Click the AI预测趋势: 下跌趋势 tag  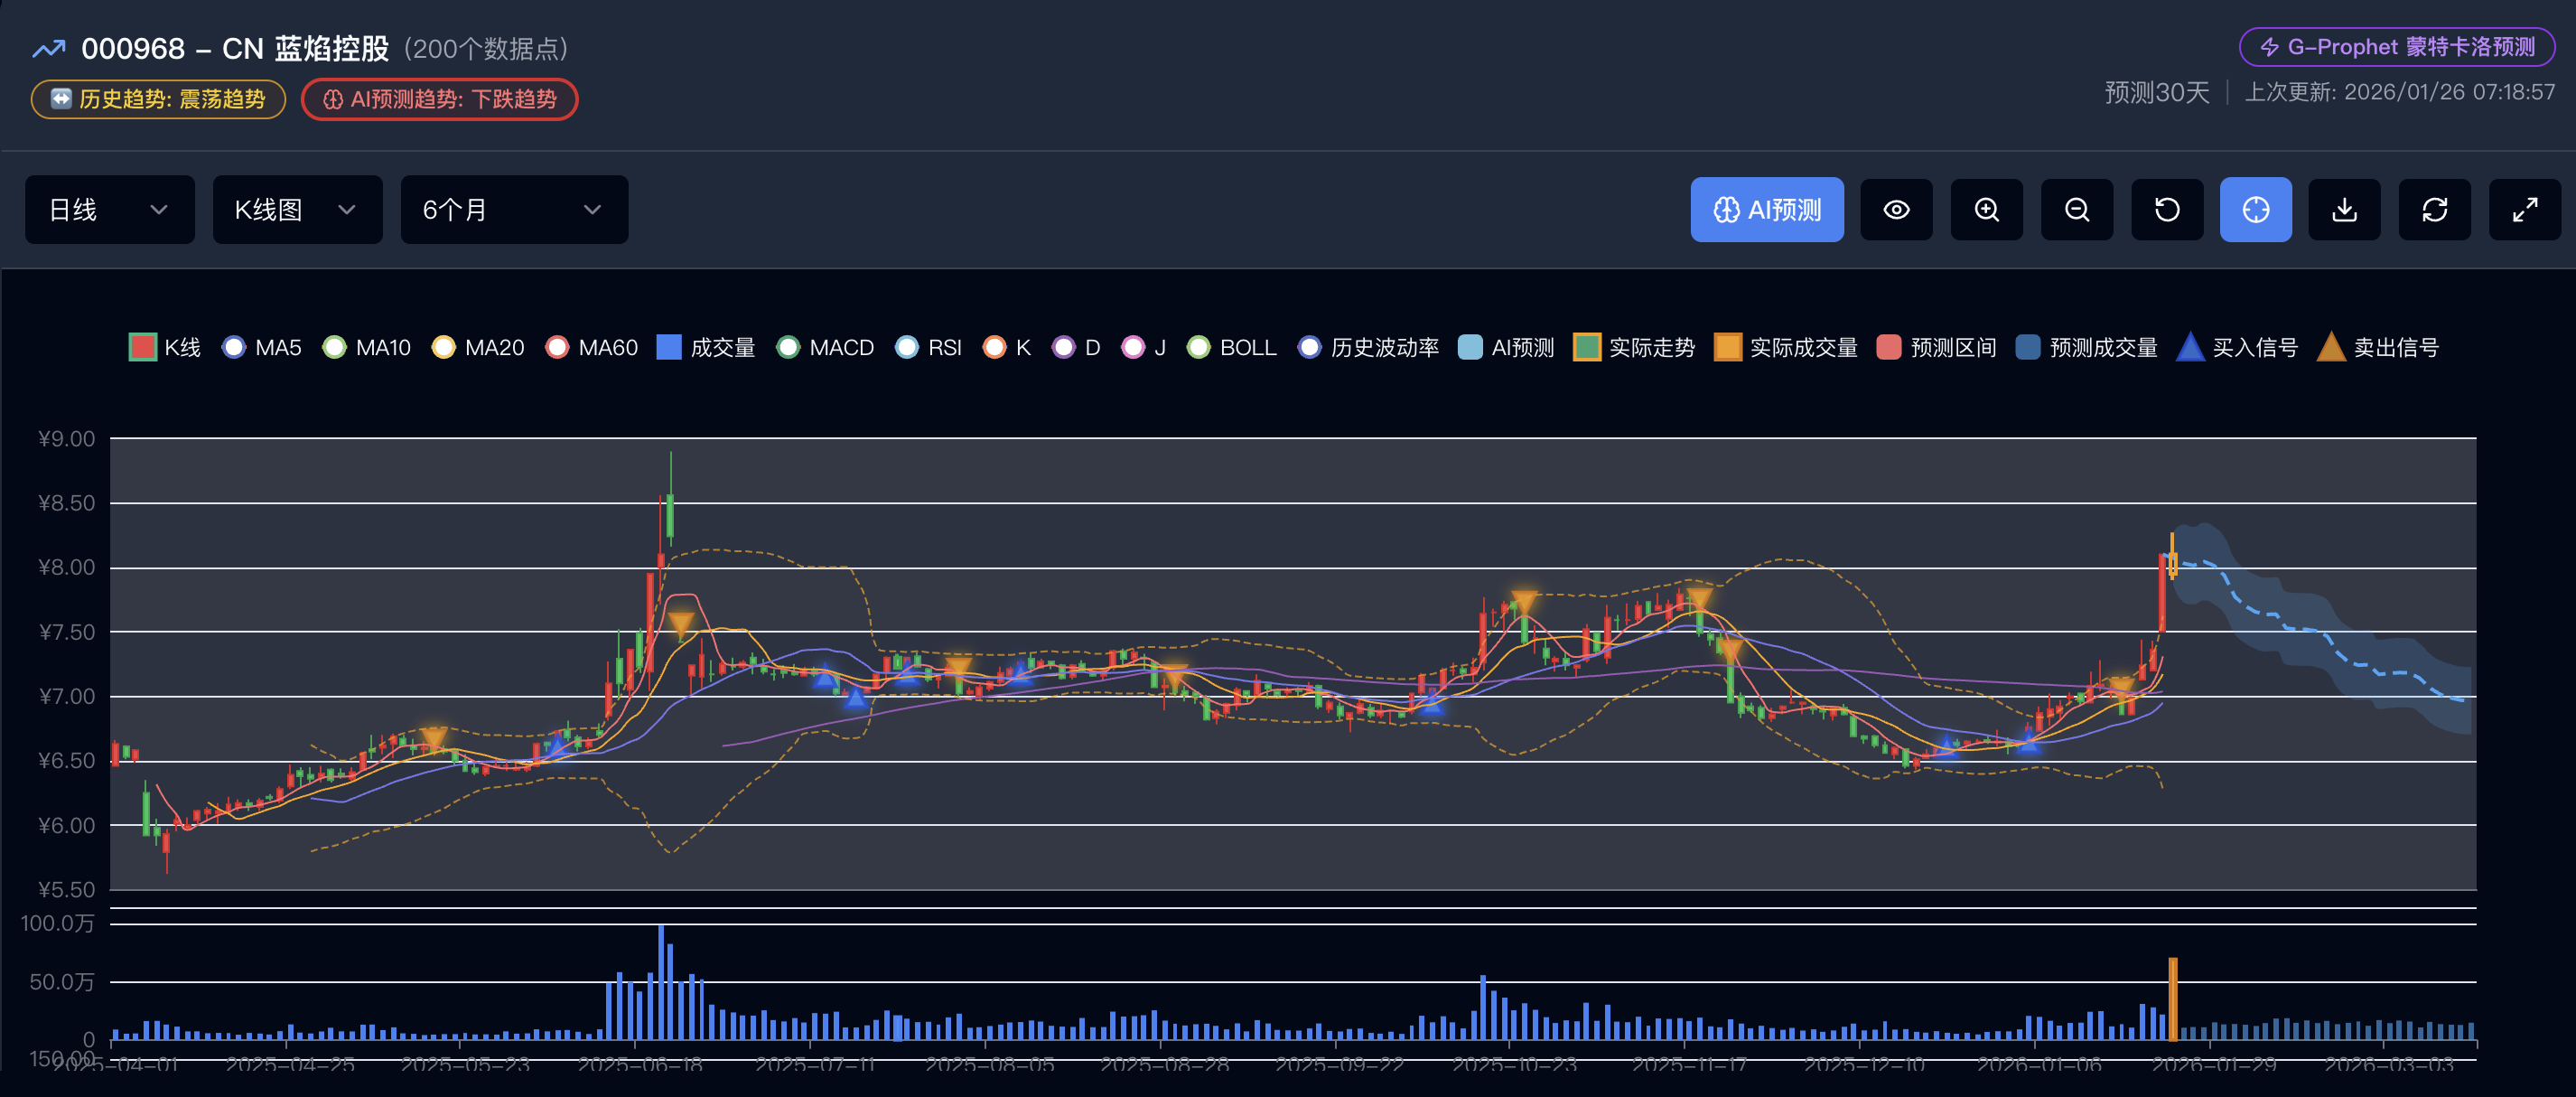[439, 99]
